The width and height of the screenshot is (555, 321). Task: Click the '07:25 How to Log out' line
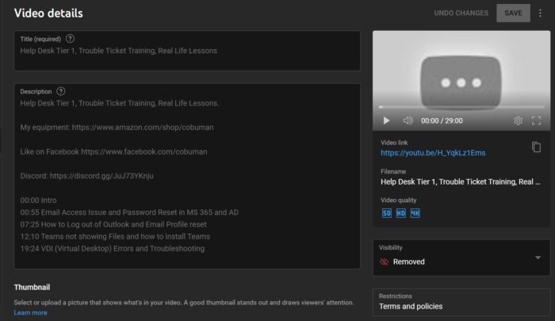point(113,224)
